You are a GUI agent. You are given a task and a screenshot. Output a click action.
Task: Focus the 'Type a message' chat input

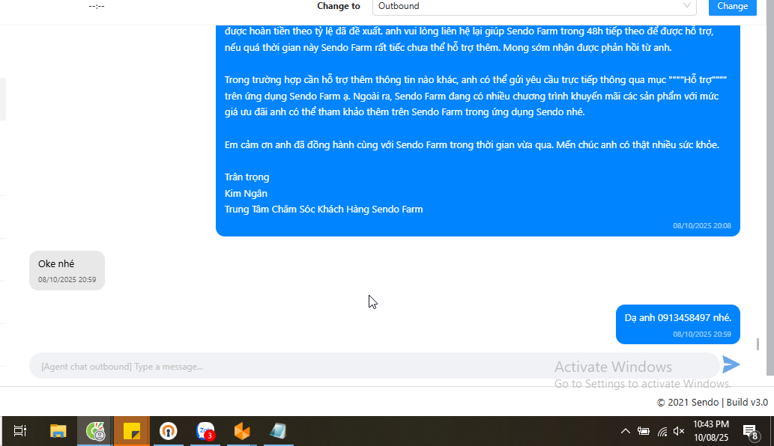point(374,366)
